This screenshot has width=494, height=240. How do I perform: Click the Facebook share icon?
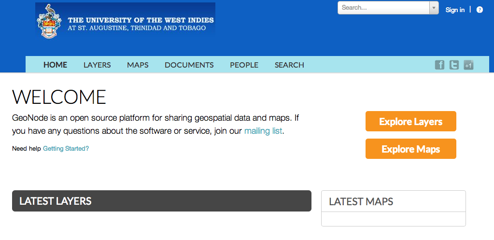(x=439, y=65)
